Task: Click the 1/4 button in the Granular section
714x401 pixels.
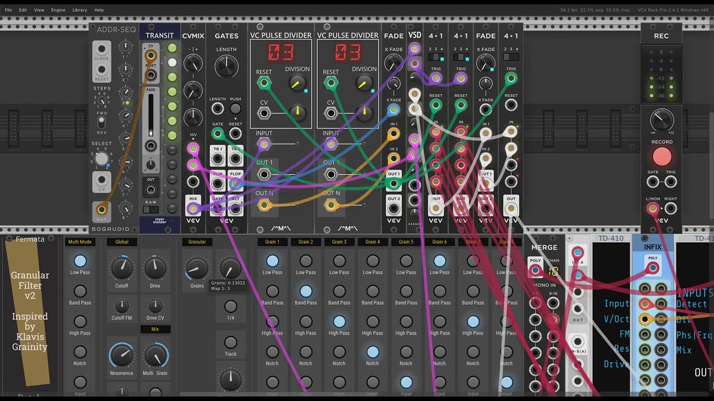Action: pyautogui.click(x=230, y=306)
